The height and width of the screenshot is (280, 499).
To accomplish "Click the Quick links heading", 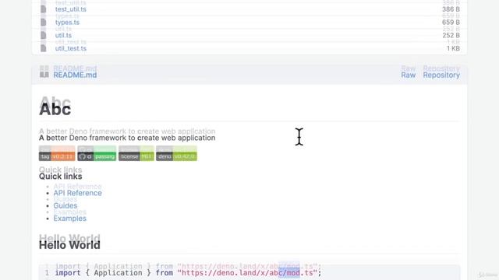I will (61, 177).
